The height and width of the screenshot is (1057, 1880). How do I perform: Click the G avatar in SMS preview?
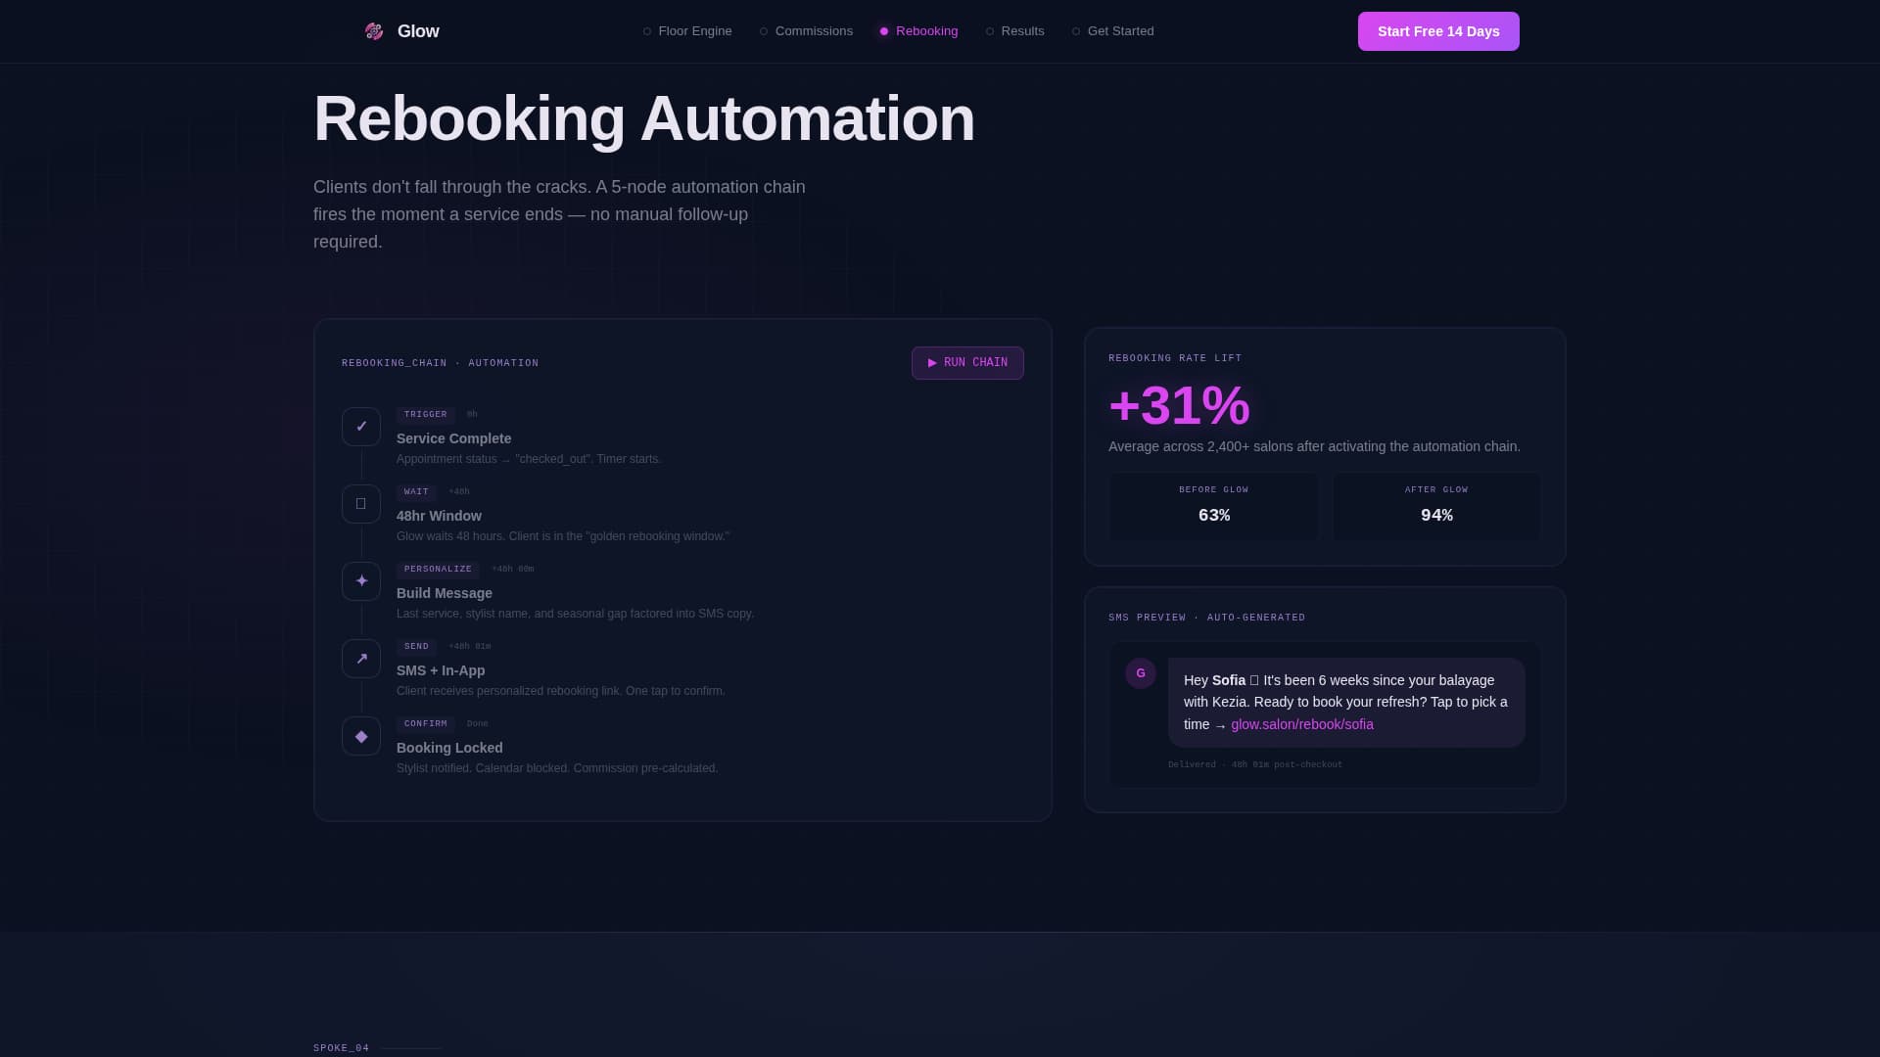tap(1141, 673)
